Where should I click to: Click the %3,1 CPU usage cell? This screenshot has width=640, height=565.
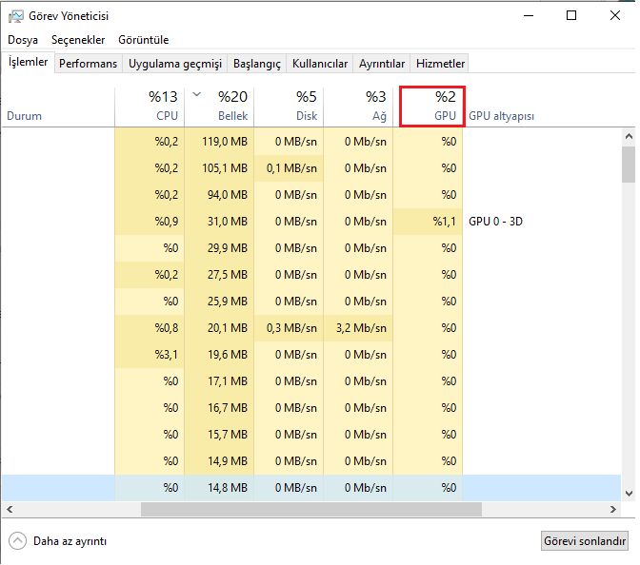pyautogui.click(x=150, y=355)
